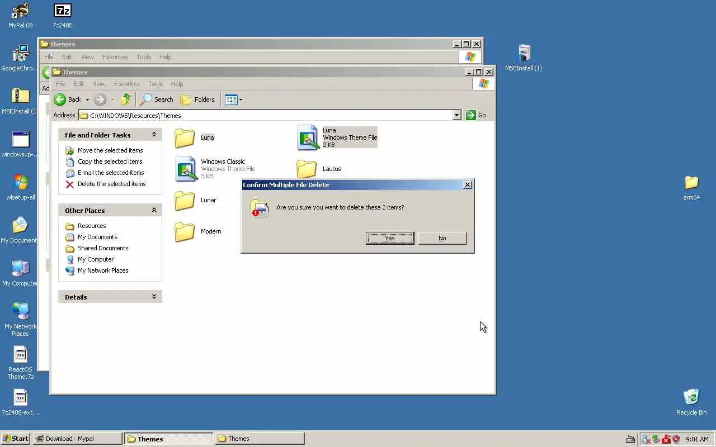Image resolution: width=716 pixels, height=447 pixels.
Task: Click the address path field
Action: 265,115
